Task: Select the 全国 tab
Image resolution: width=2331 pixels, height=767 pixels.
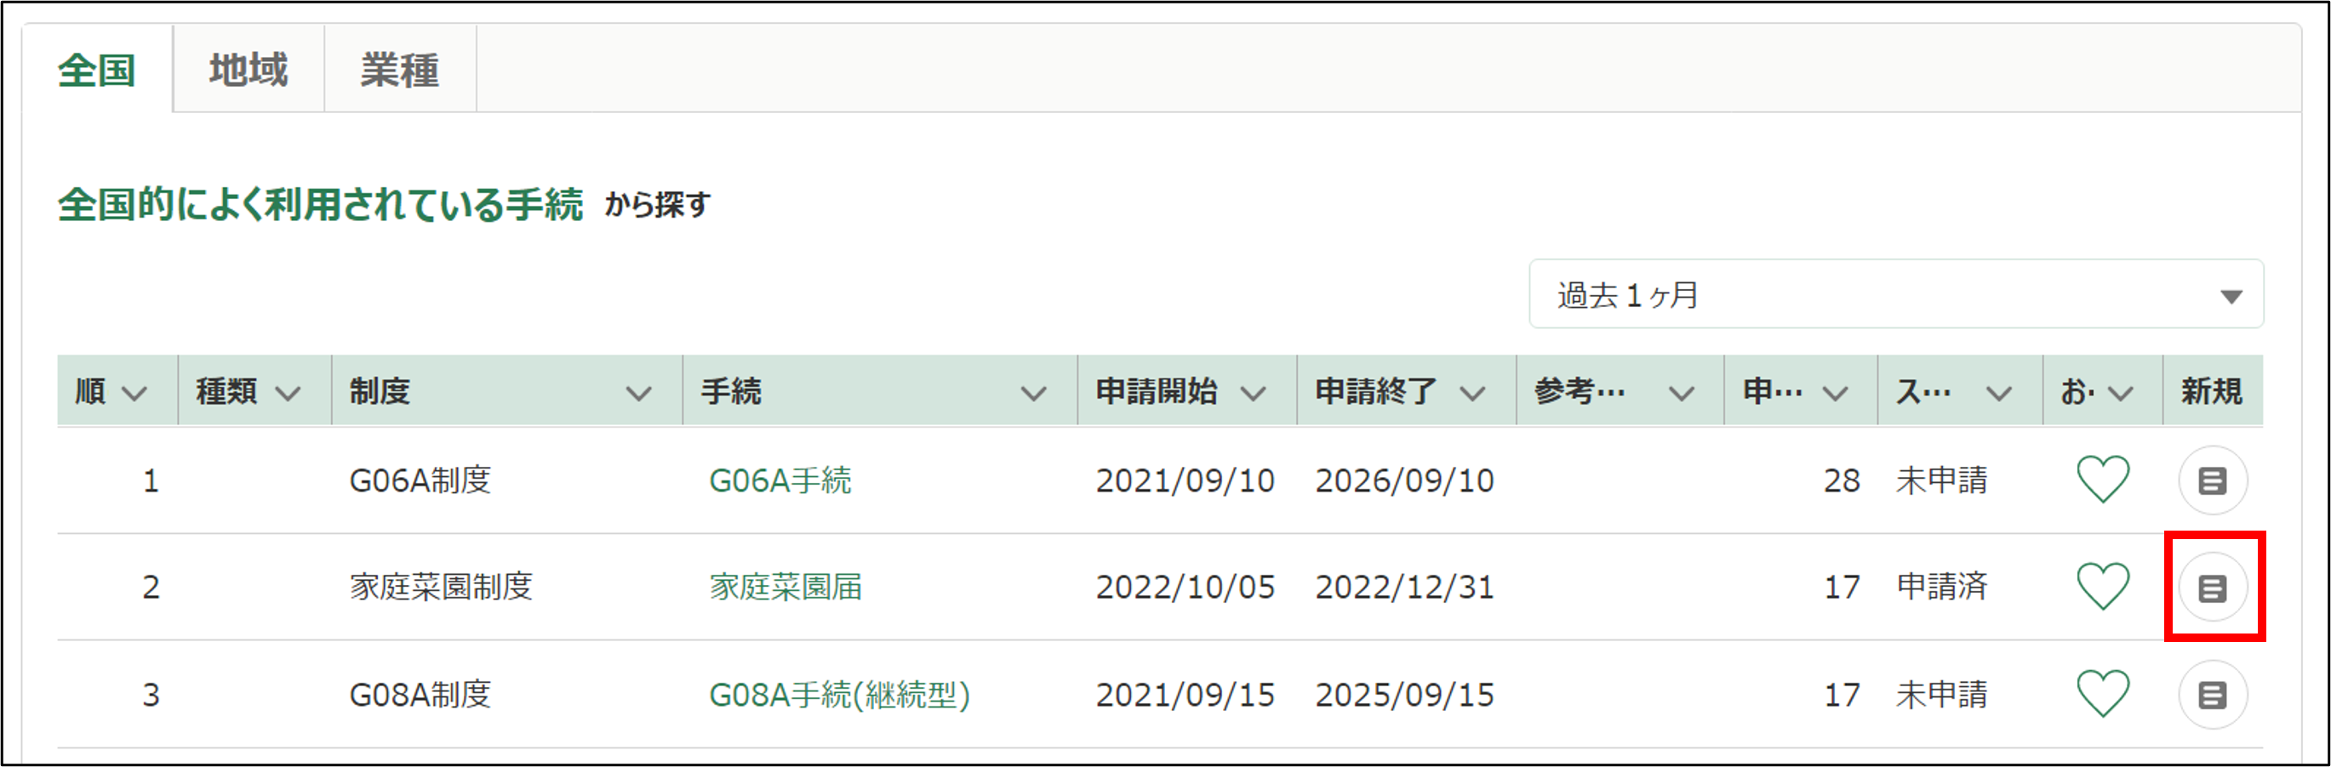Action: tap(97, 71)
